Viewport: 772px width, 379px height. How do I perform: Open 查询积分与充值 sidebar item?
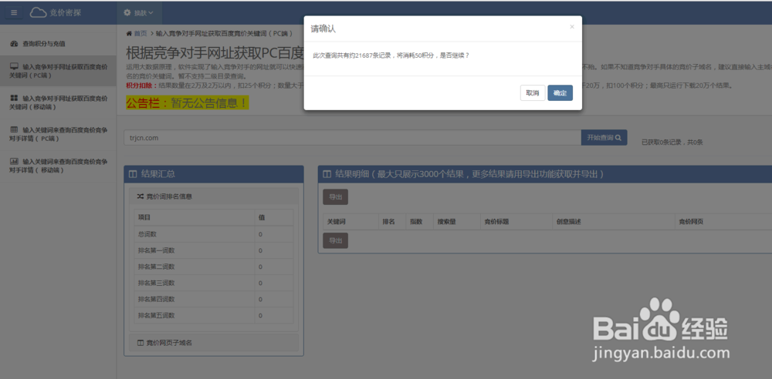pyautogui.click(x=58, y=44)
